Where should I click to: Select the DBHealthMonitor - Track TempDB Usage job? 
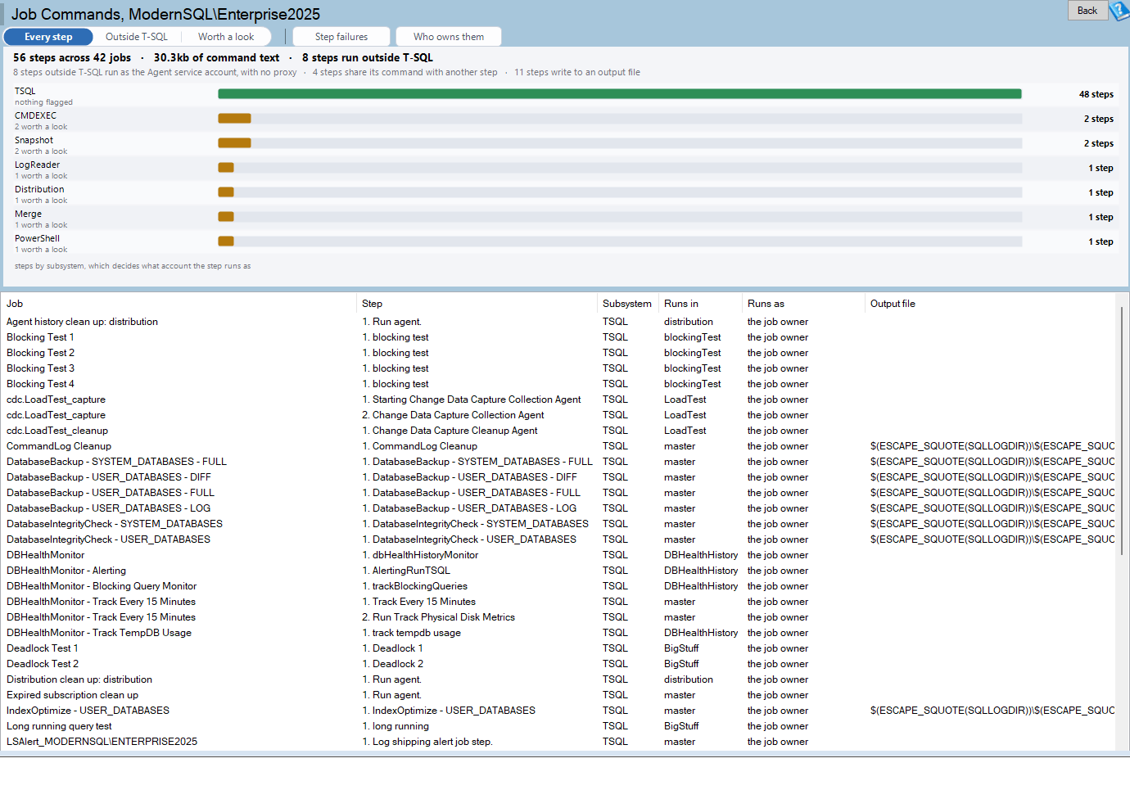click(x=99, y=633)
